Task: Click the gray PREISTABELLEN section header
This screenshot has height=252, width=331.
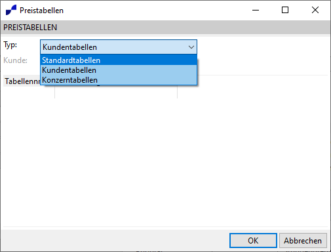Action: [165, 28]
